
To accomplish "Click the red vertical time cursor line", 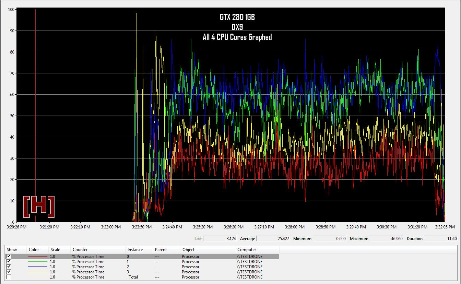I will [35, 116].
